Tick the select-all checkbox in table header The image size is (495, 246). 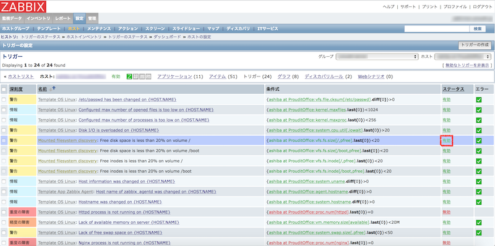click(x=4, y=89)
